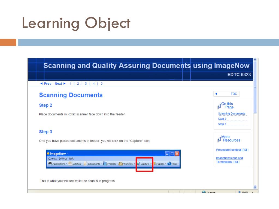This screenshot has height=209, width=279.
Task: Open the 100% zoom level control
Action: (245, 192)
